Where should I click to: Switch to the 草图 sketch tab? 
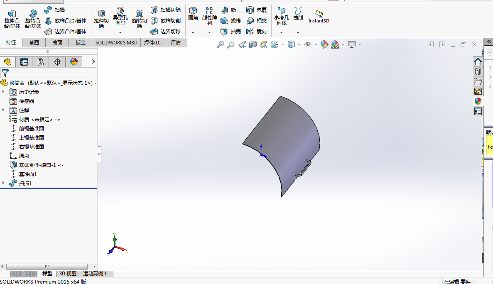34,43
